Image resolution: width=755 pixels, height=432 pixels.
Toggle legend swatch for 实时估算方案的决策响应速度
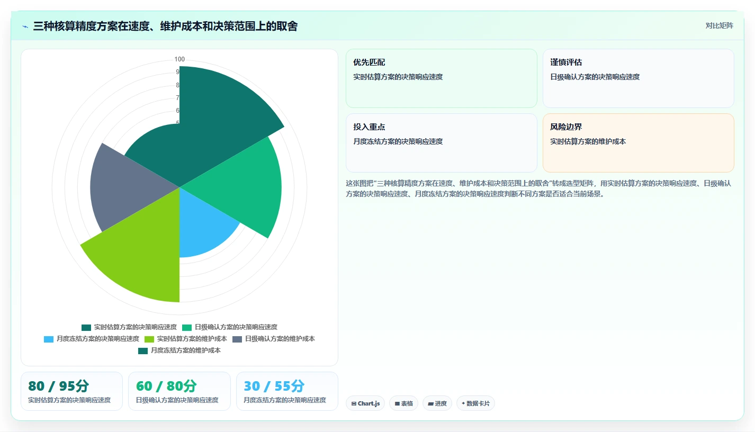tap(86, 328)
